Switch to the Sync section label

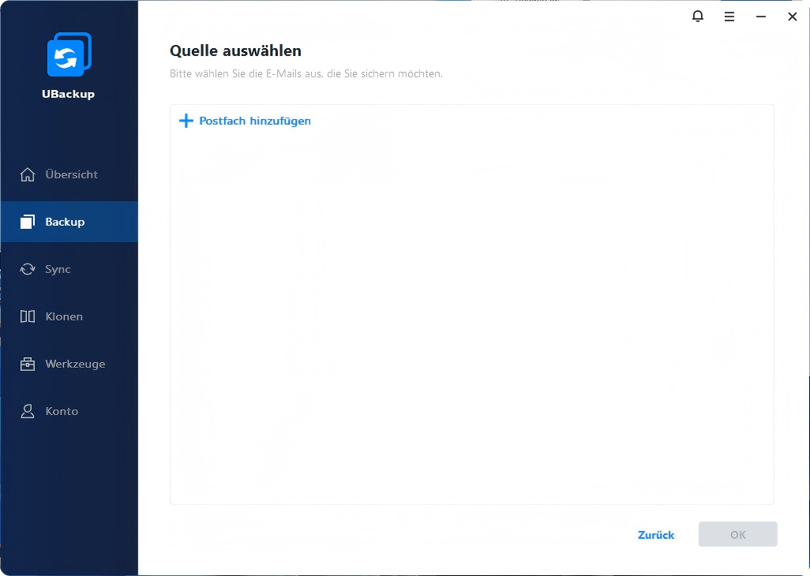point(58,269)
